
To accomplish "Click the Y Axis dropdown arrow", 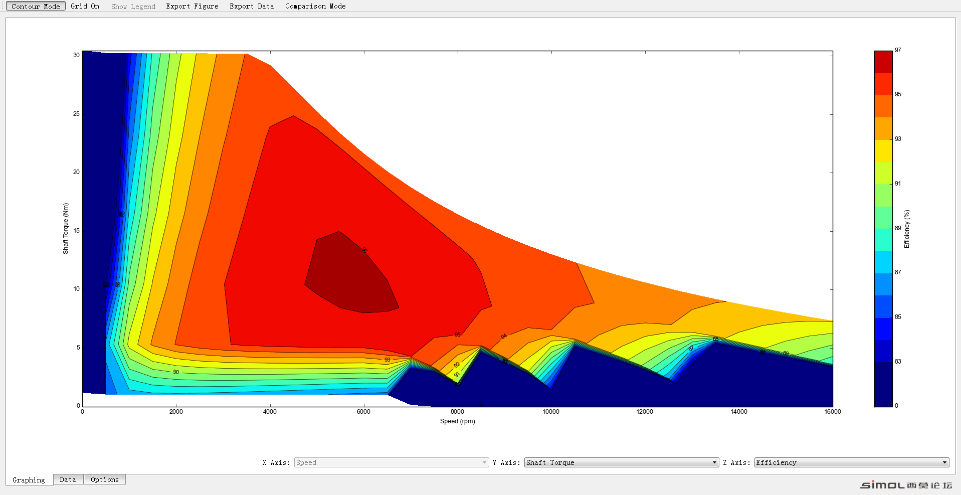I will coord(714,462).
